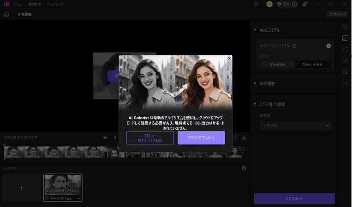Click the AIカラーマスターモデル info icon
Viewport: 352px width, 207px height.
[294, 46]
